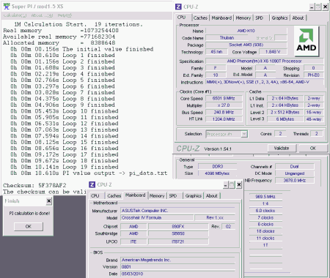Screen dimensions: 330x278
Task: Click the Super PI app icon in title bar
Action: pos(7,7)
